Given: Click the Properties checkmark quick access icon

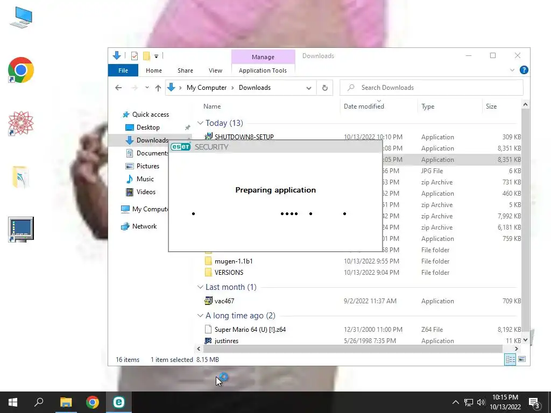Looking at the screenshot, I should [134, 56].
